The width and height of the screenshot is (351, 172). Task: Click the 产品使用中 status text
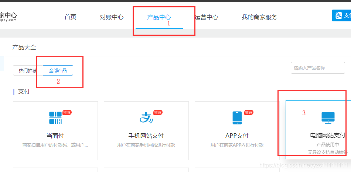coord(328,144)
